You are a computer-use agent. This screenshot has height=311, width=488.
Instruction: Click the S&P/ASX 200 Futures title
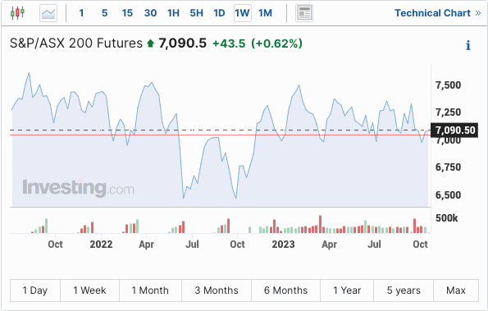[x=76, y=43]
